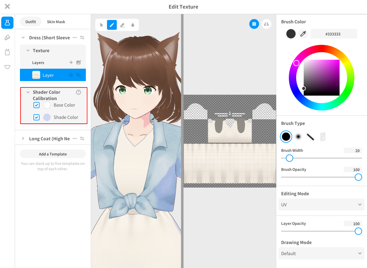The width and height of the screenshot is (367, 268).
Task: Switch to the Skin Mask tab
Action: pos(56,22)
